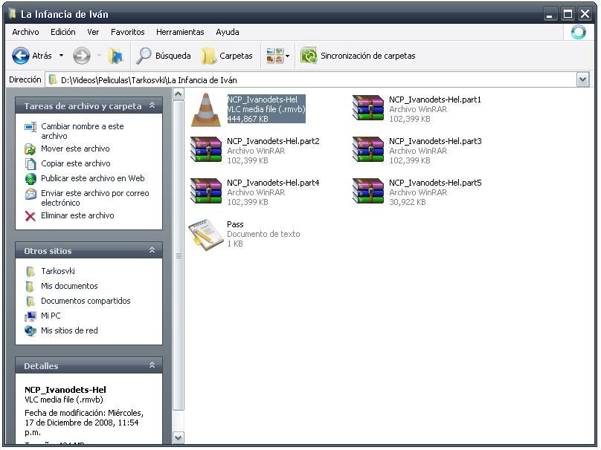
Task: Collapse the Otros sitios panel
Action: click(x=152, y=251)
